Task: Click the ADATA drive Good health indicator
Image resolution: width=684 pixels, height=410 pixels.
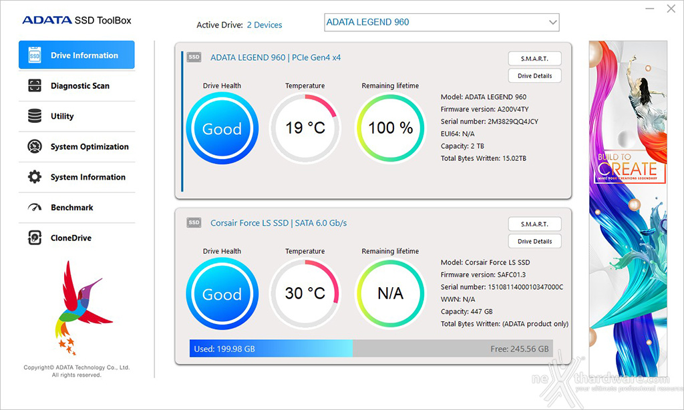Action: 222,128
